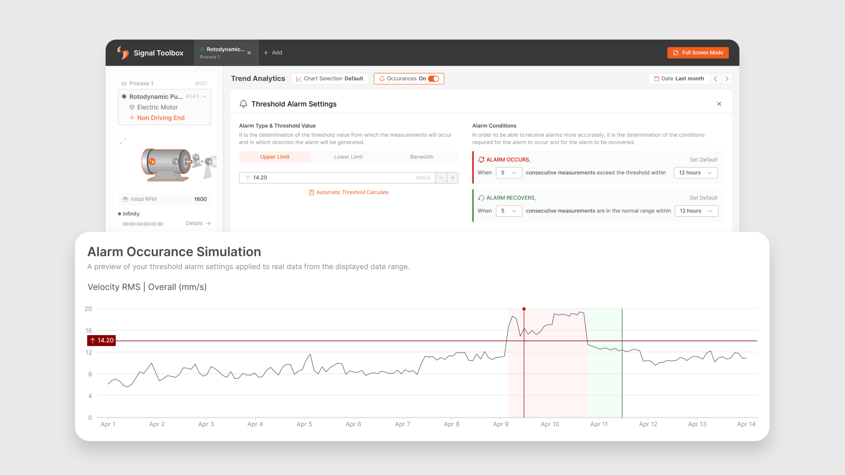Viewport: 845px width, 475px height.
Task: Select the Lower Limit alarm type tab
Action: click(x=348, y=157)
